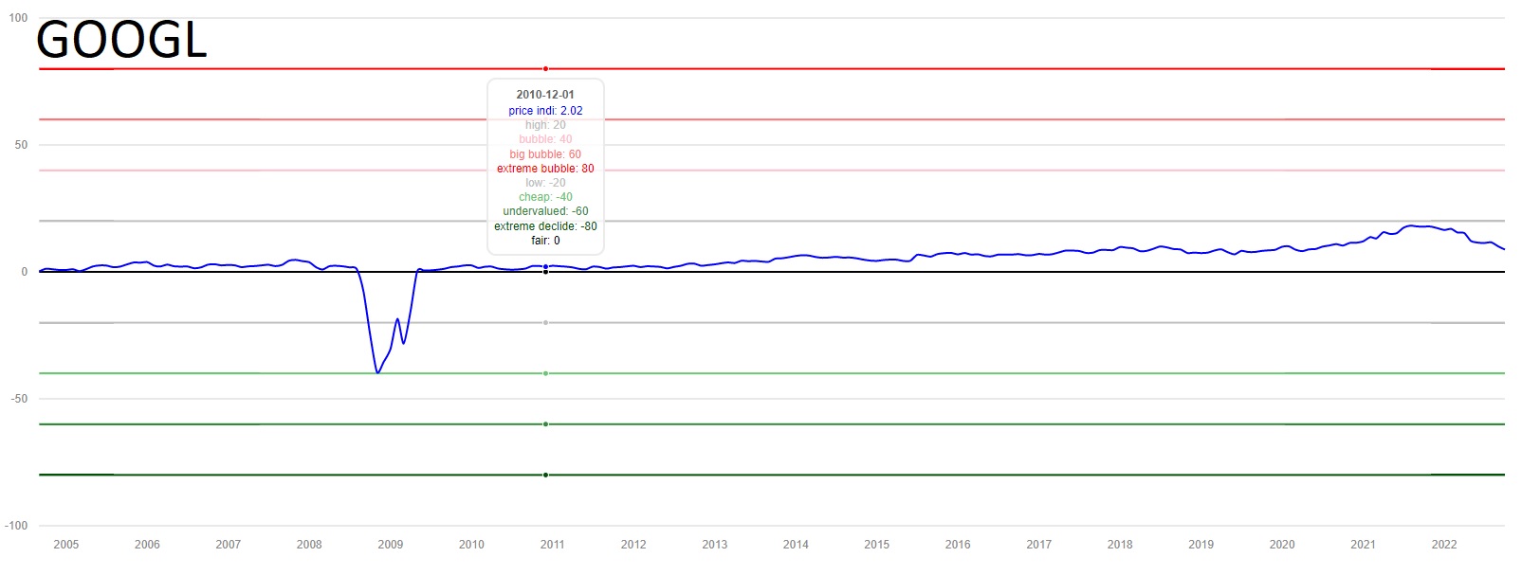The image size is (1522, 575).
Task: Click the 2015 x-axis label
Action: [x=877, y=545]
